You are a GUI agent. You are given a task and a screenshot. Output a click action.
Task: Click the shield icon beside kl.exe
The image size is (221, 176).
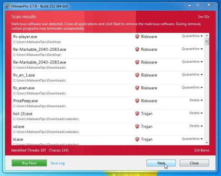137,139
